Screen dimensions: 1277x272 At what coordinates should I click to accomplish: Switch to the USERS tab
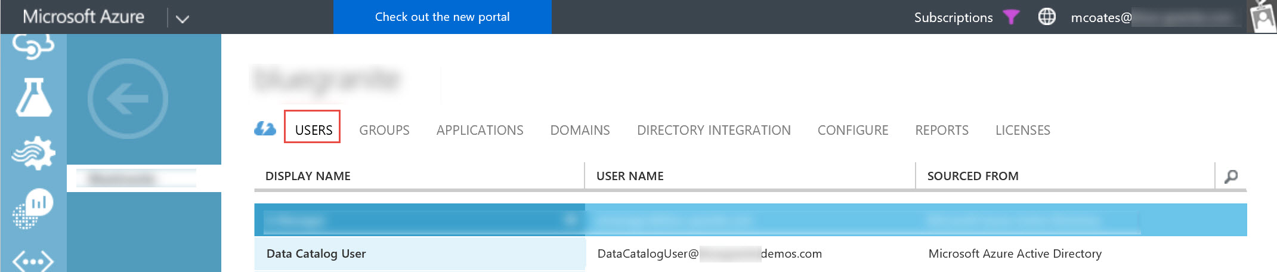pyautogui.click(x=313, y=129)
